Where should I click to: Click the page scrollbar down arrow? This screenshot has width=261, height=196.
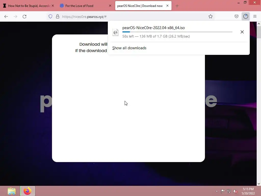(259, 184)
